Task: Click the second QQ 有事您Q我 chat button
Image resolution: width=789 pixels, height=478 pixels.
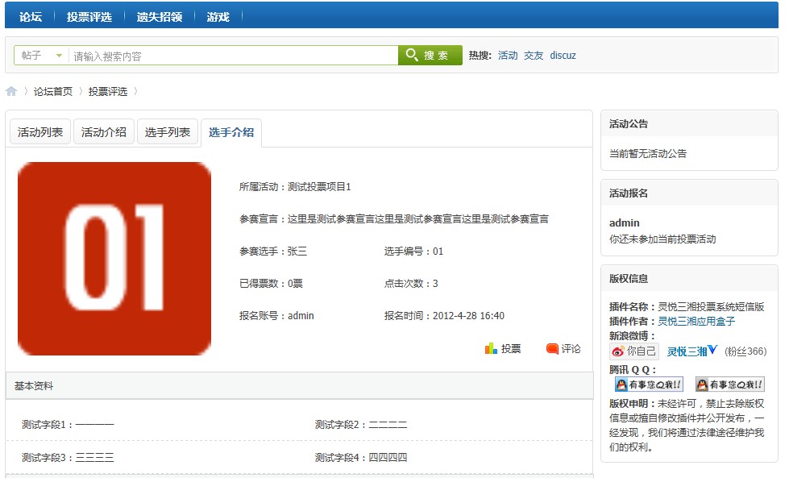Action: click(729, 384)
